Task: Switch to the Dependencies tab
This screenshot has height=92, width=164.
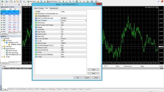Action: coord(54,8)
